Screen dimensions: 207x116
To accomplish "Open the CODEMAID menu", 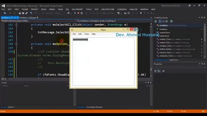I will coord(122,9).
